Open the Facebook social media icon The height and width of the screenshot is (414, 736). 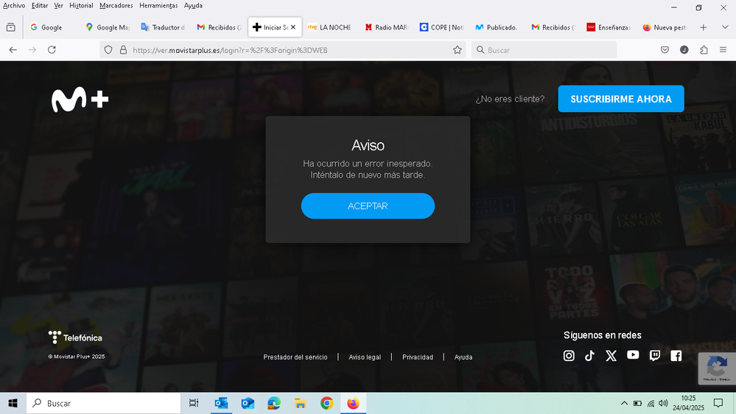point(676,356)
